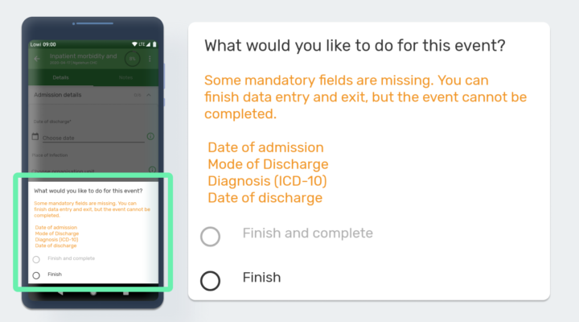This screenshot has width=579, height=322.
Task: Open the Choose organisation unit selector
Action: [x=88, y=171]
